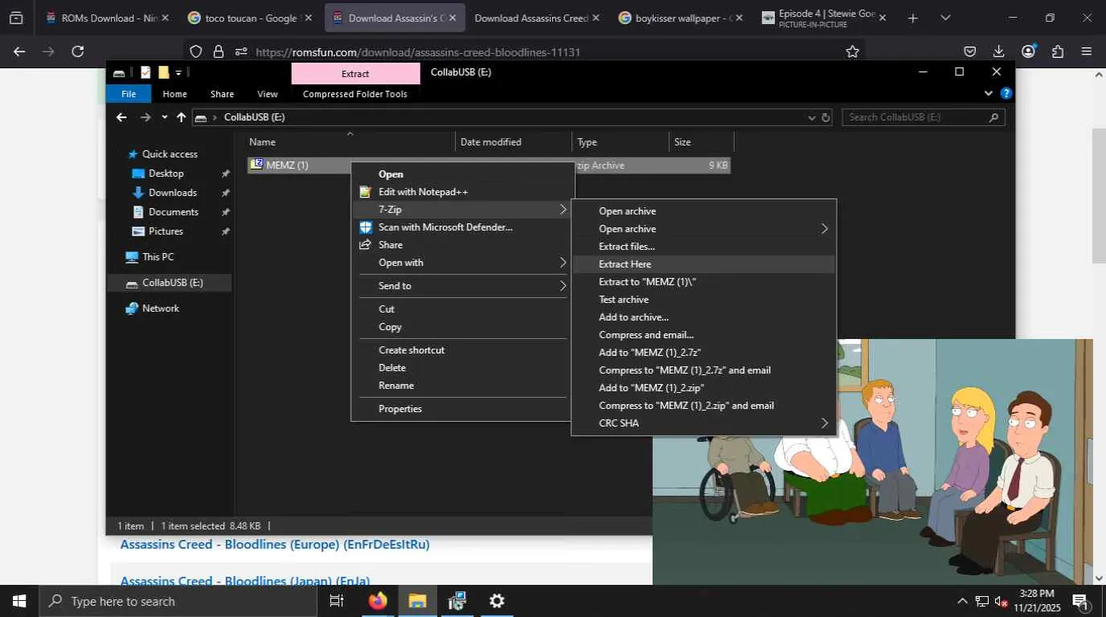Open the Firefox downloads panel
The width and height of the screenshot is (1106, 617).
pos(999,51)
